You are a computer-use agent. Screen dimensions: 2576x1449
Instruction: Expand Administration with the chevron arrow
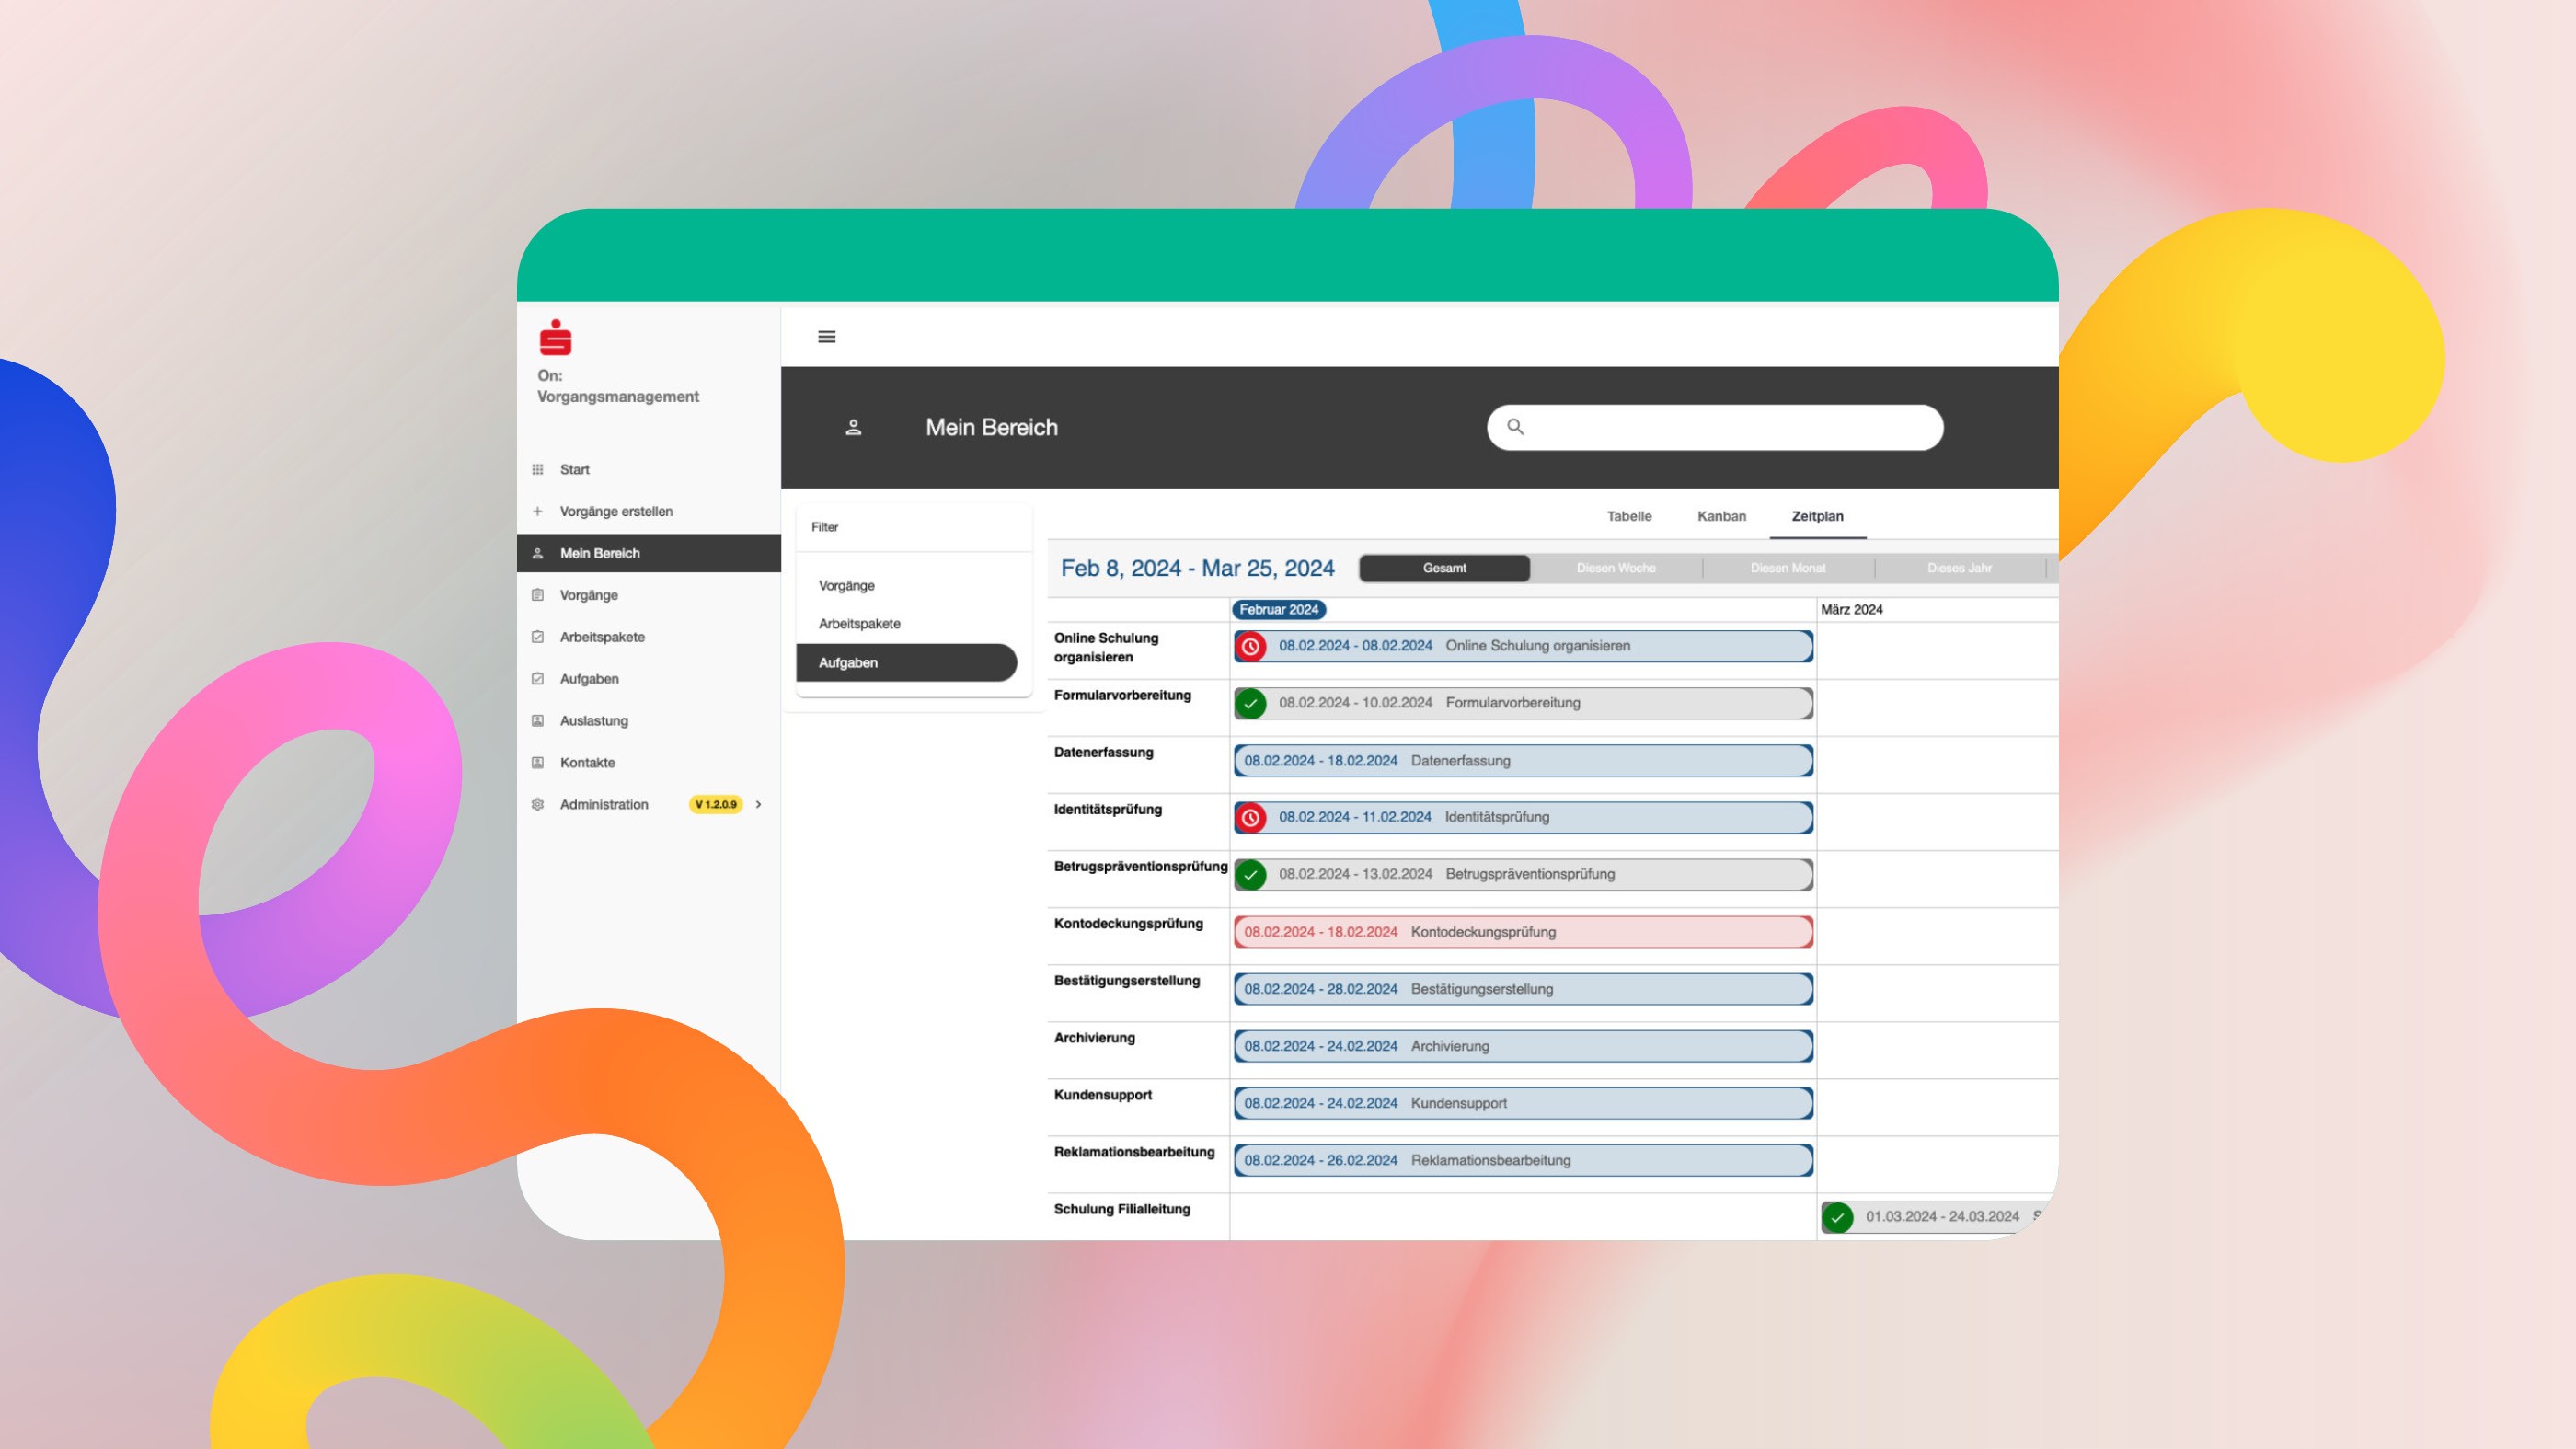tap(758, 804)
